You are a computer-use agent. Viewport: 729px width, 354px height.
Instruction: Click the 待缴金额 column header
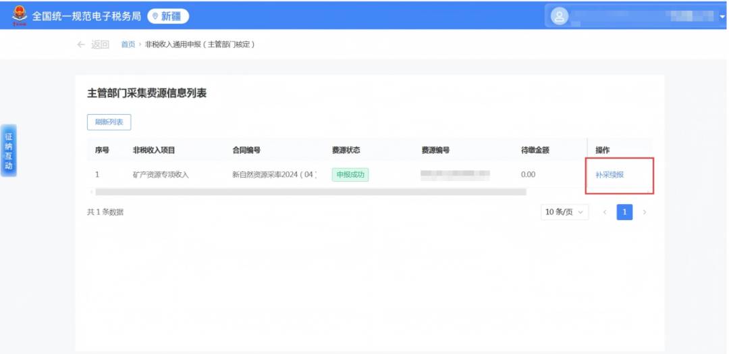click(535, 150)
